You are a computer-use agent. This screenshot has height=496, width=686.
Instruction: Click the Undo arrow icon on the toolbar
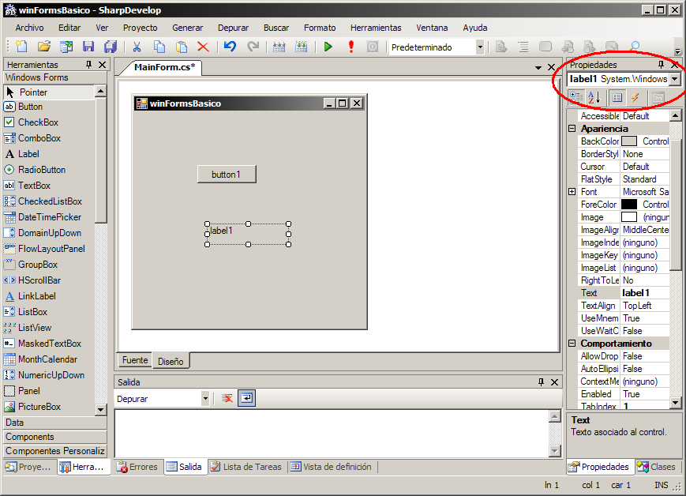point(230,47)
